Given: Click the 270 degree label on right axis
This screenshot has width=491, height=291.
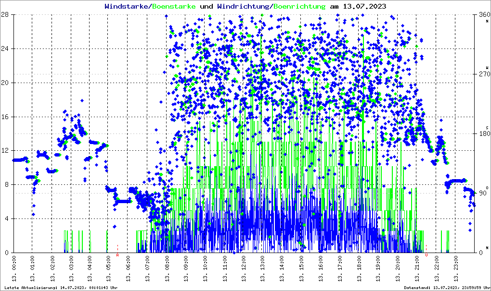Looking at the screenshot, I should pyautogui.click(x=482, y=74).
